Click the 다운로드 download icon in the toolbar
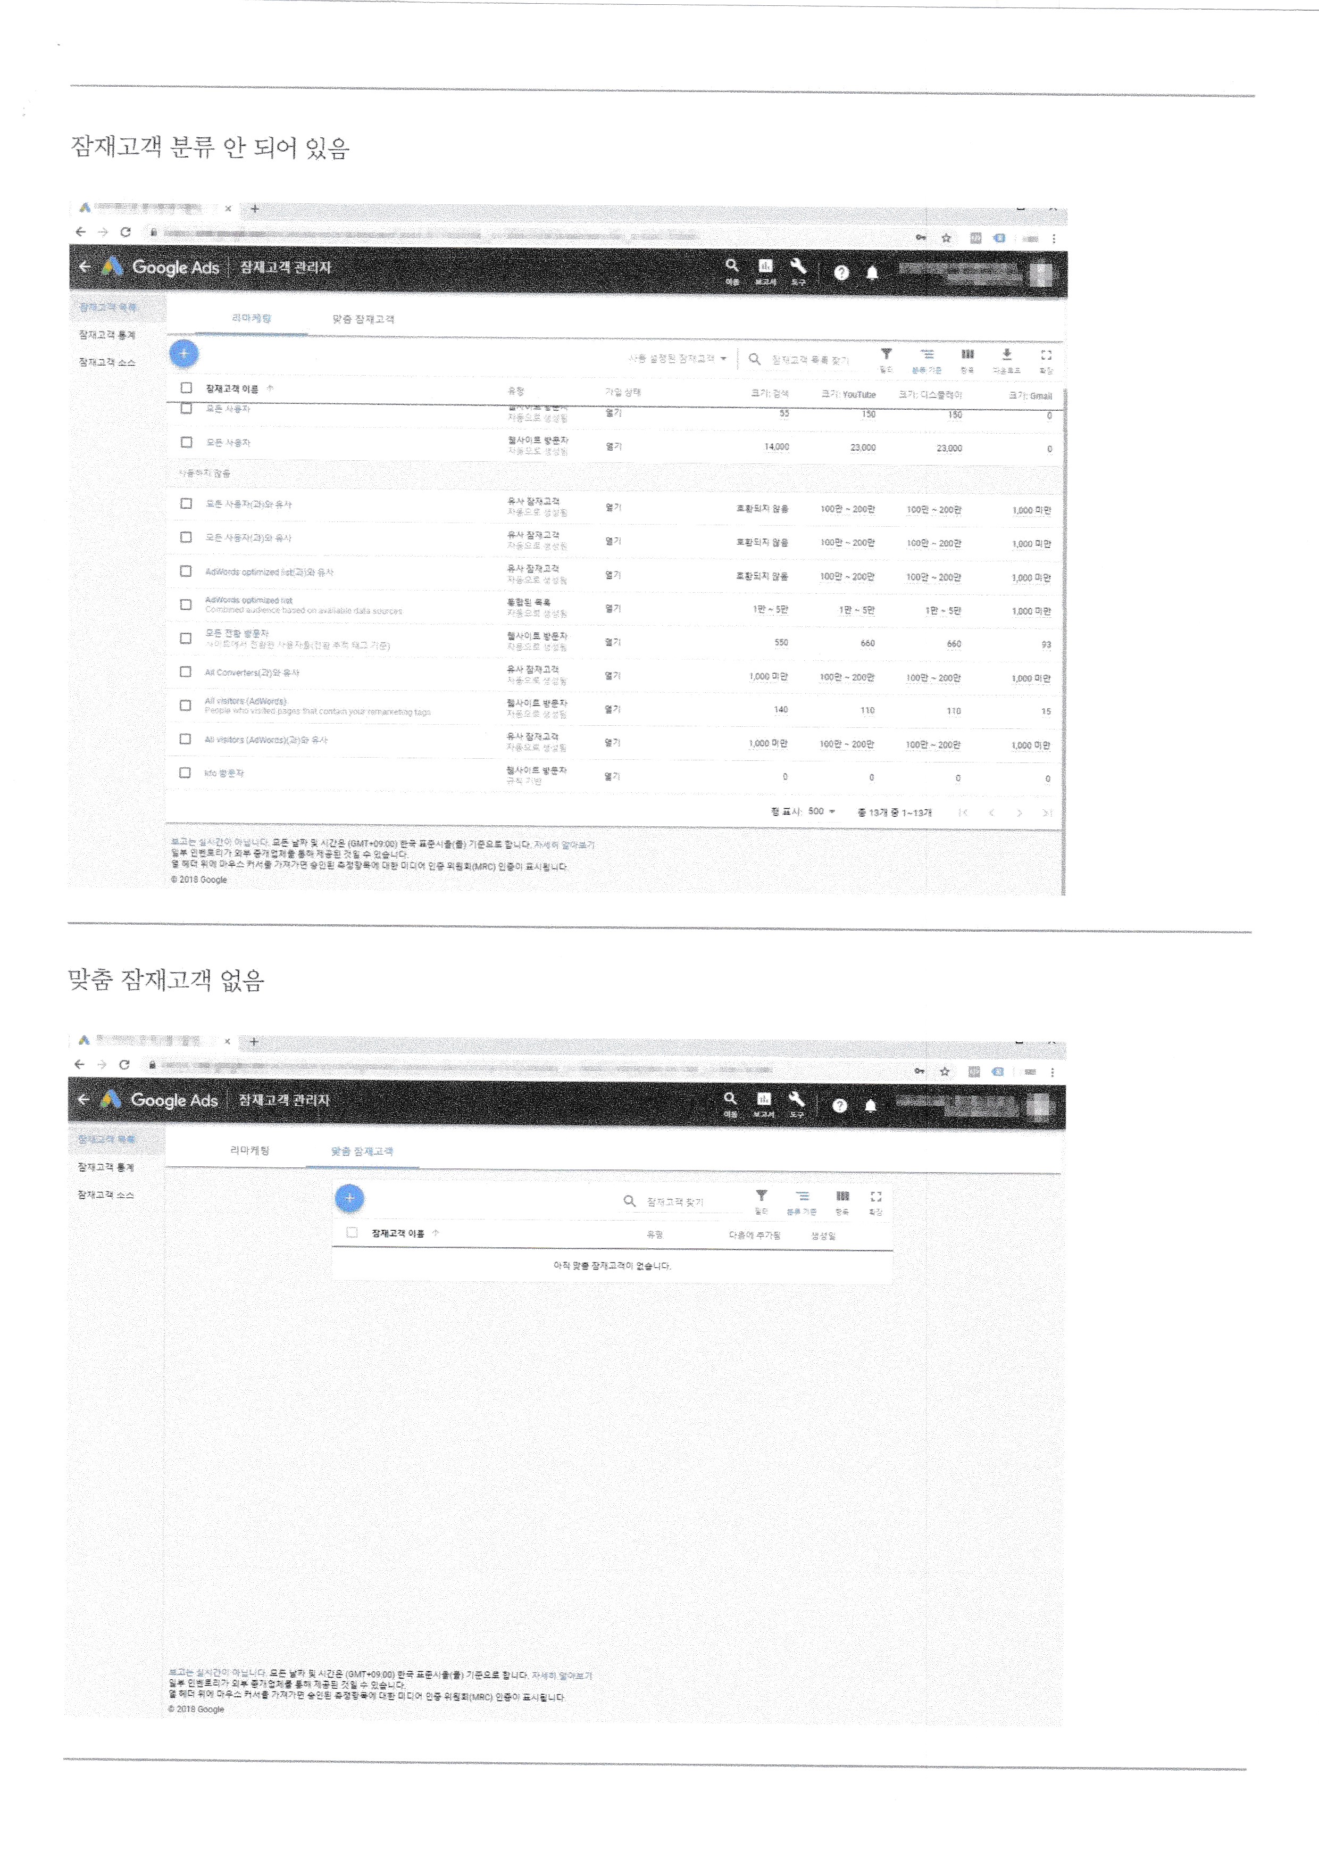This screenshot has width=1319, height=1866. (x=1006, y=354)
